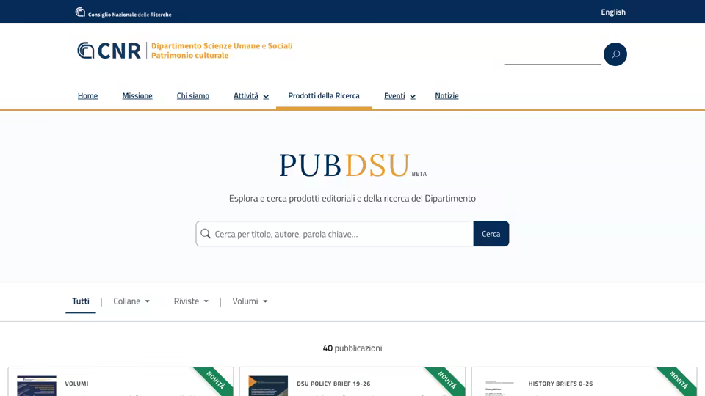
Task: Expand the Attività menu chevron
Action: pyautogui.click(x=266, y=97)
